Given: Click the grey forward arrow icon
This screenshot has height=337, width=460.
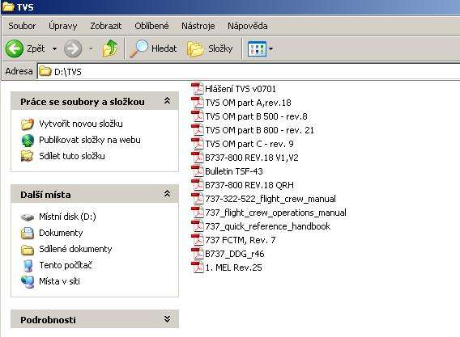Looking at the screenshot, I should tap(73, 48).
